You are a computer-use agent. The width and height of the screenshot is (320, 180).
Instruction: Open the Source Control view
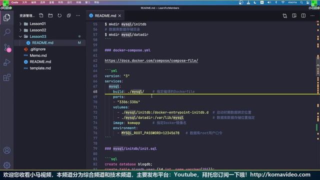pos(7,48)
